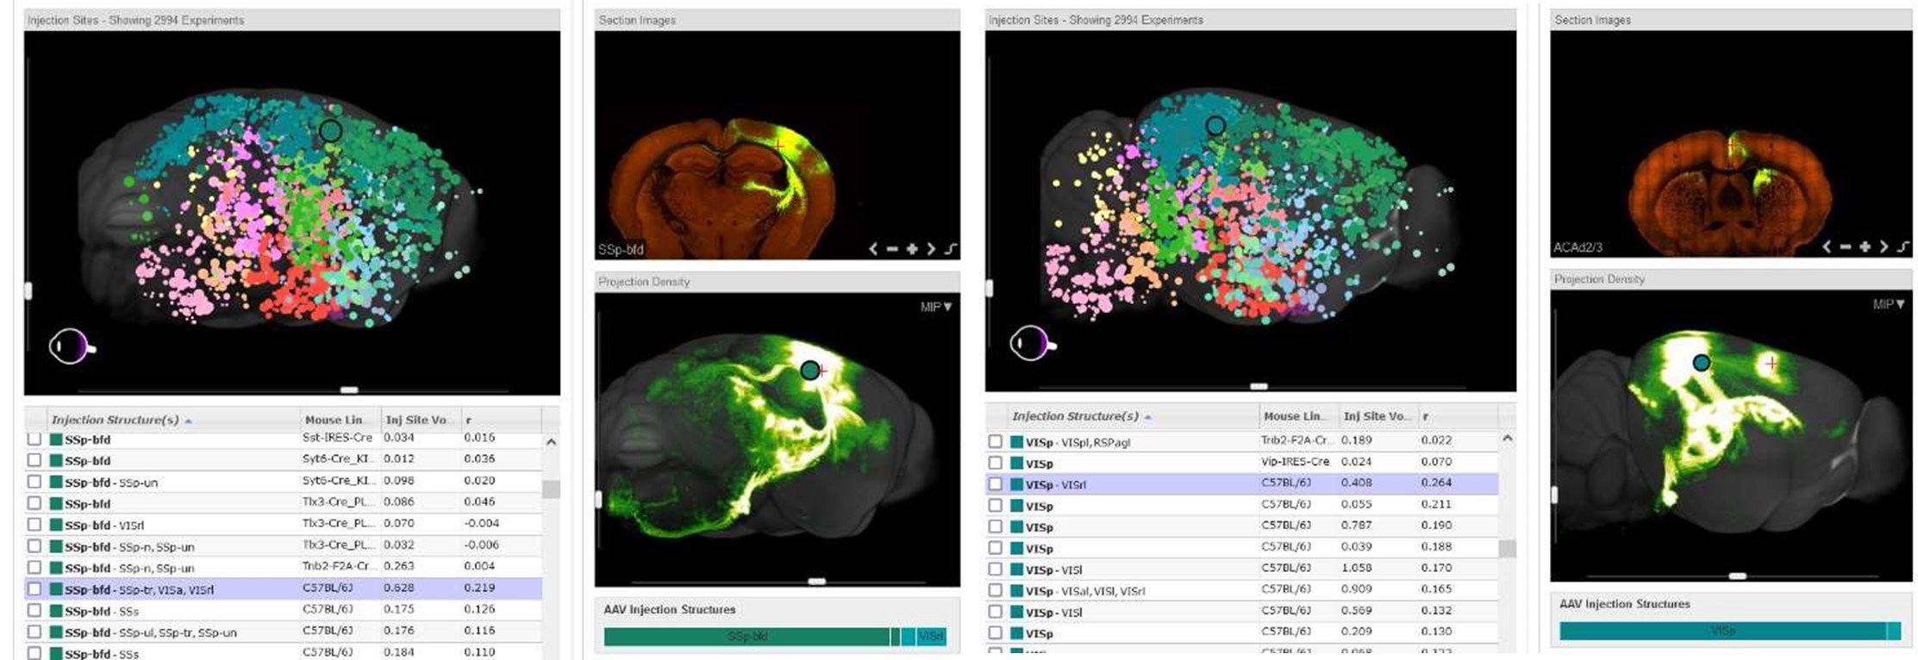Click the eye orientation icon in left injection viewer
The image size is (1918, 660).
pyautogui.click(x=71, y=346)
